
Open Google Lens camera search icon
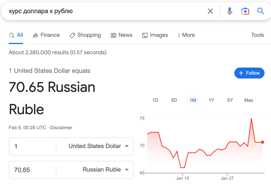click(x=245, y=11)
